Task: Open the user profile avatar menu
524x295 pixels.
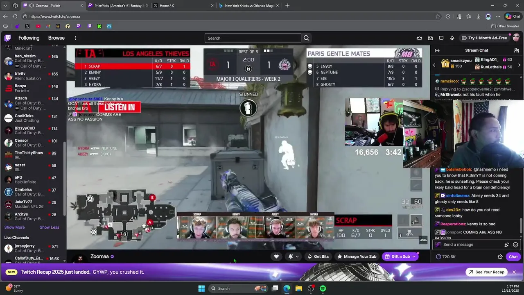Action: [x=516, y=38]
